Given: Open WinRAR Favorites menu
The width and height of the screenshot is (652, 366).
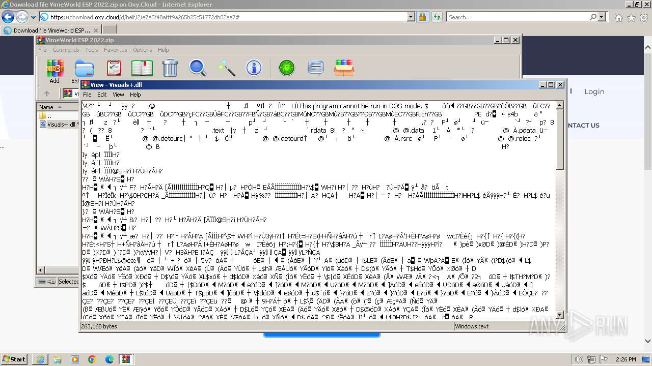Looking at the screenshot, I should point(116,50).
